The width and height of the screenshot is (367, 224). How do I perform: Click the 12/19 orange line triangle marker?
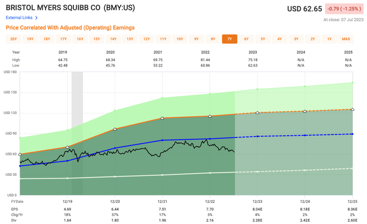tap(68, 147)
